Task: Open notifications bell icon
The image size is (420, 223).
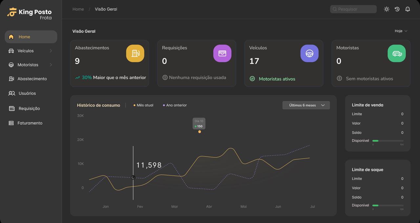Action: (408, 9)
